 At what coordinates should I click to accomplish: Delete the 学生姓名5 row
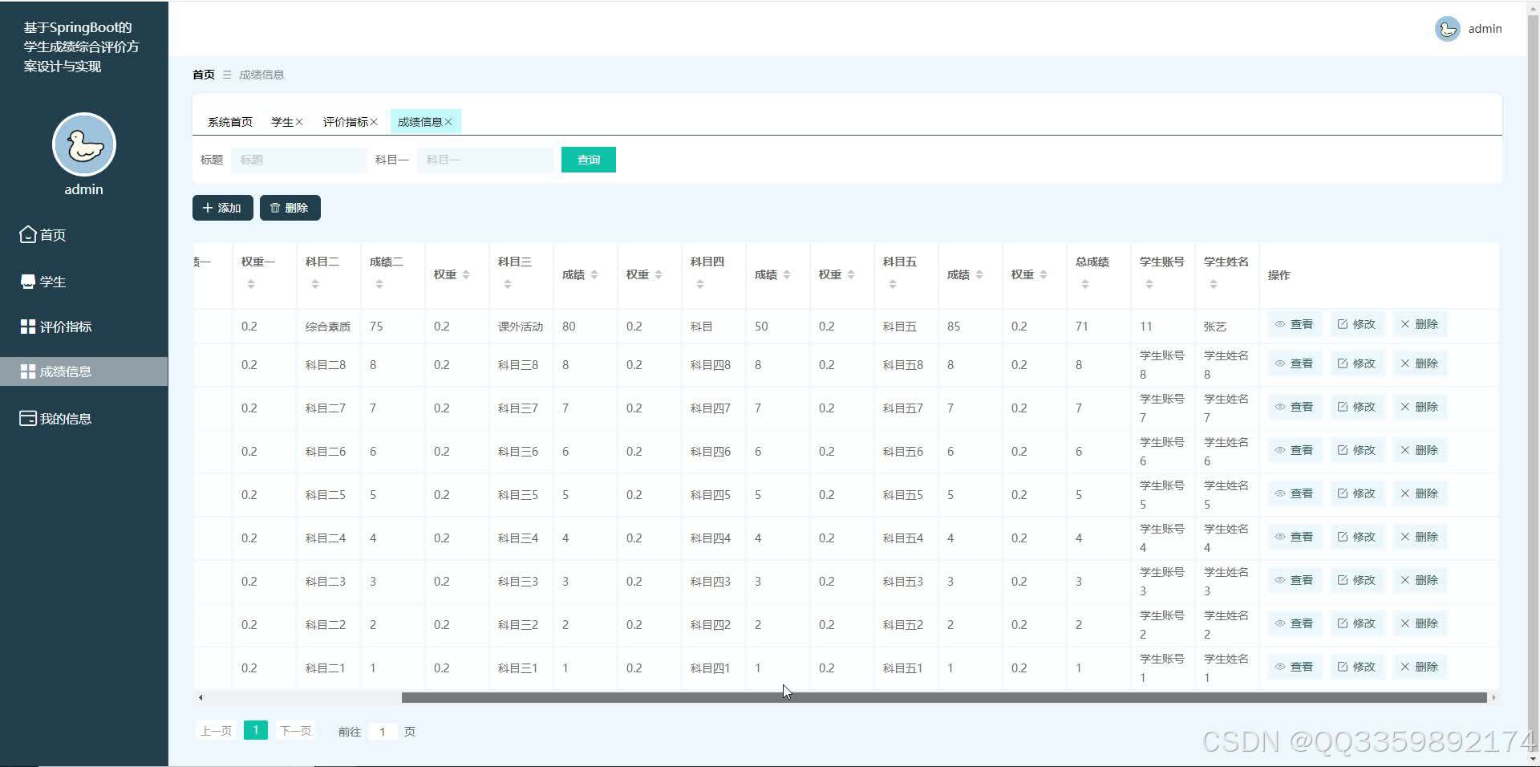pyautogui.click(x=1419, y=493)
